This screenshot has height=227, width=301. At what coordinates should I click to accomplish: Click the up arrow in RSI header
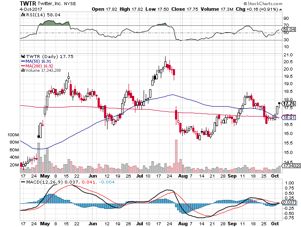[x=22, y=15]
